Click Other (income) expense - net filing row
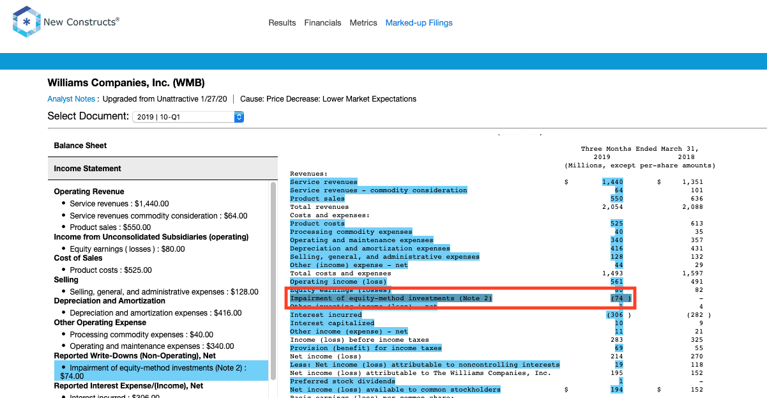Screen dimensions: 767x398 pos(349,265)
